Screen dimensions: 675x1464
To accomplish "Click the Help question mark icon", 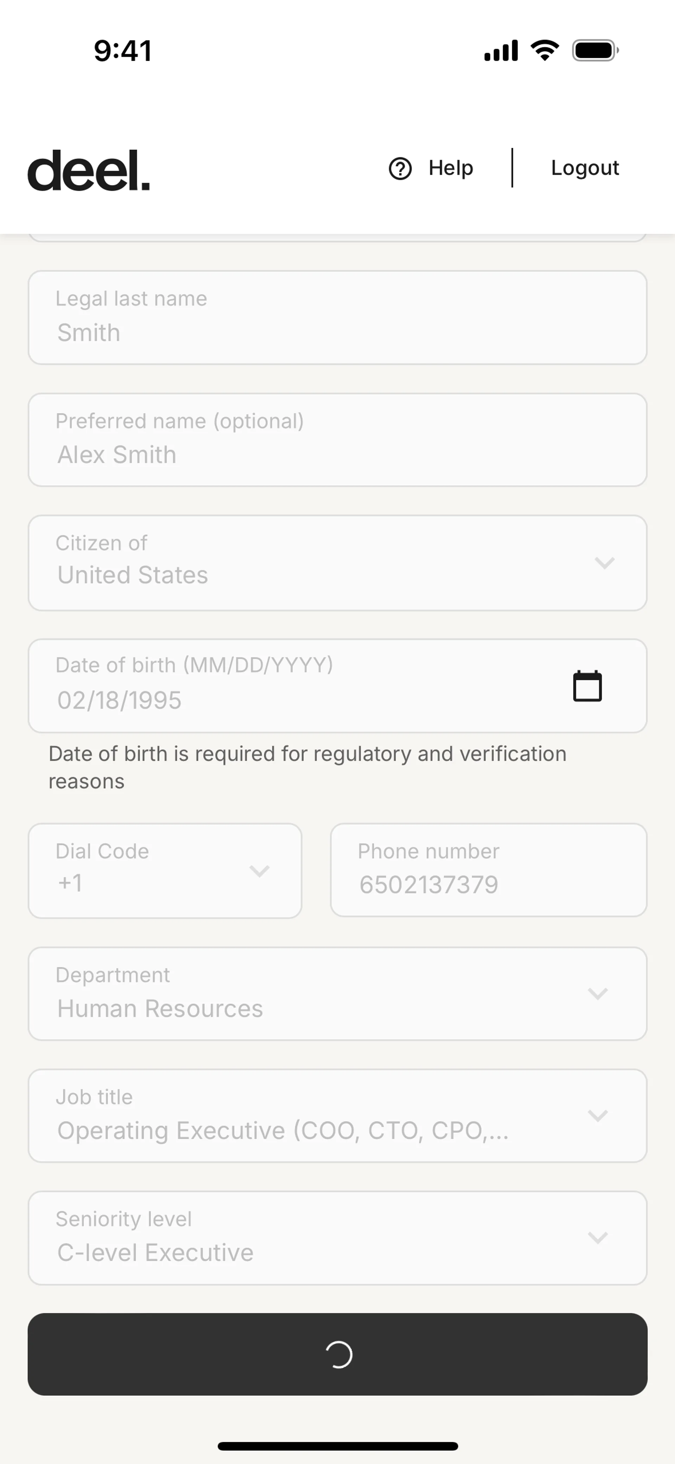I will (x=400, y=168).
